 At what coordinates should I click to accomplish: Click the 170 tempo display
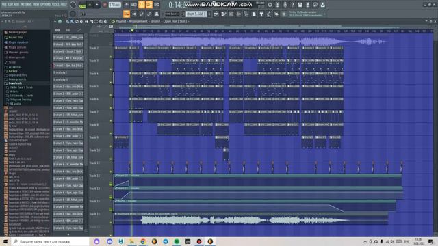(114, 5)
